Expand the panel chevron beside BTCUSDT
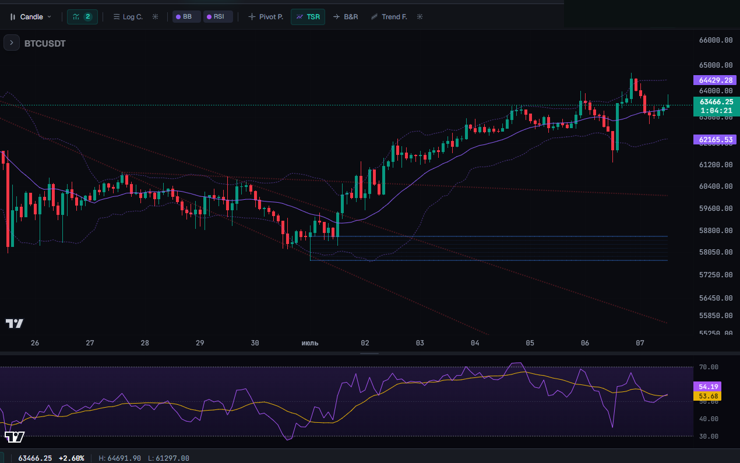Image resolution: width=740 pixels, height=463 pixels. pyautogui.click(x=11, y=43)
